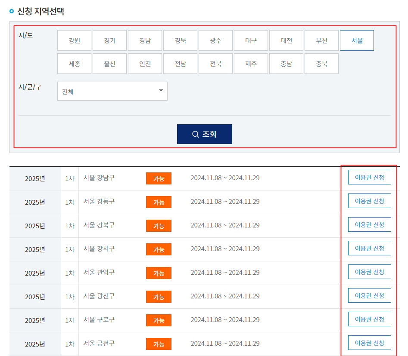
Task: Click 이용권 신청 for 서울 강남구
Action: point(369,177)
